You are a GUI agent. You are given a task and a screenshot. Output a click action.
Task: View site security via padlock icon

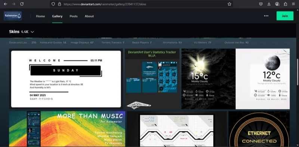coord(59,4)
